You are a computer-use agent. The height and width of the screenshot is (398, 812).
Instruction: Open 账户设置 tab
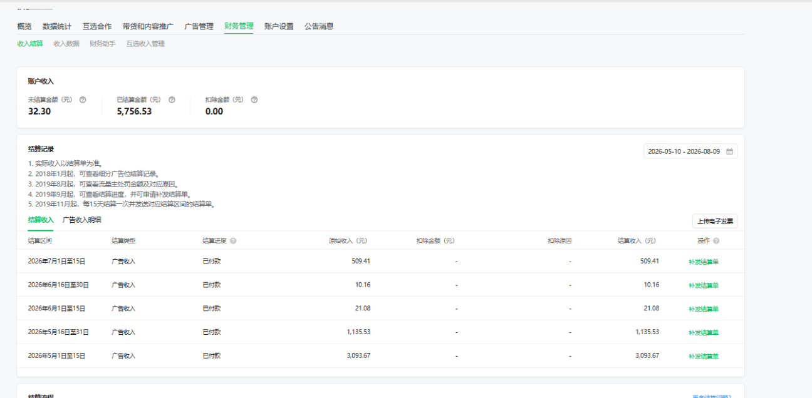(279, 26)
